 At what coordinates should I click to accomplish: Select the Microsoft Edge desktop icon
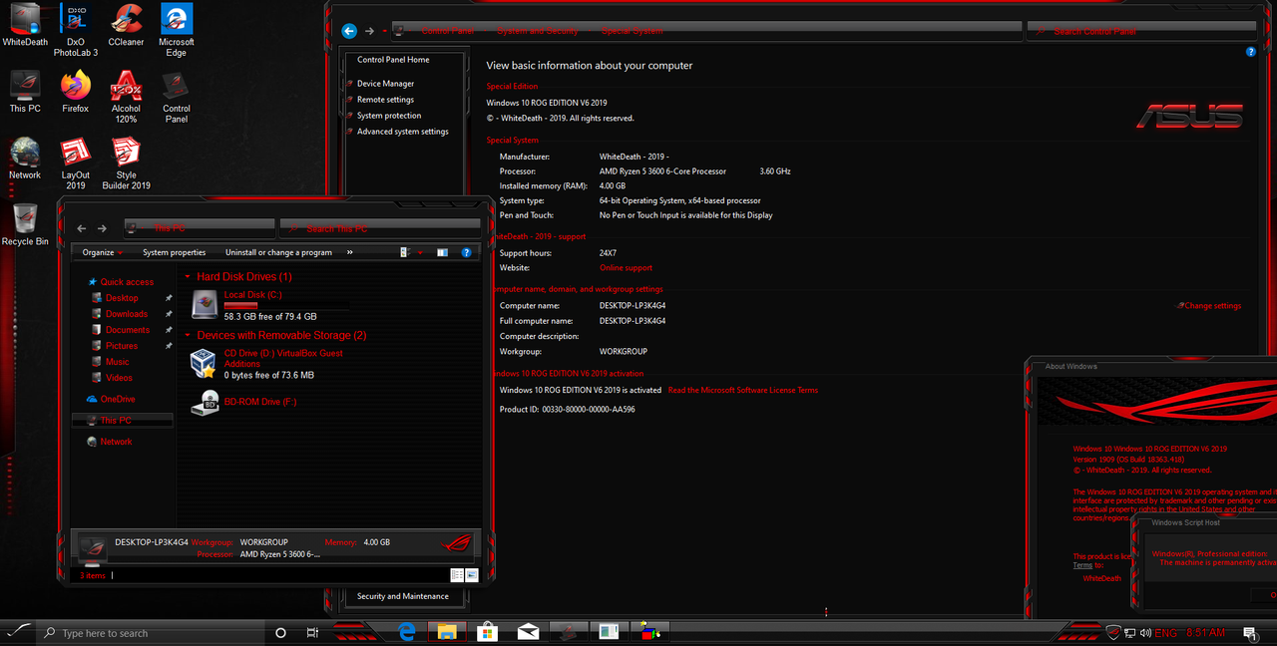click(177, 29)
